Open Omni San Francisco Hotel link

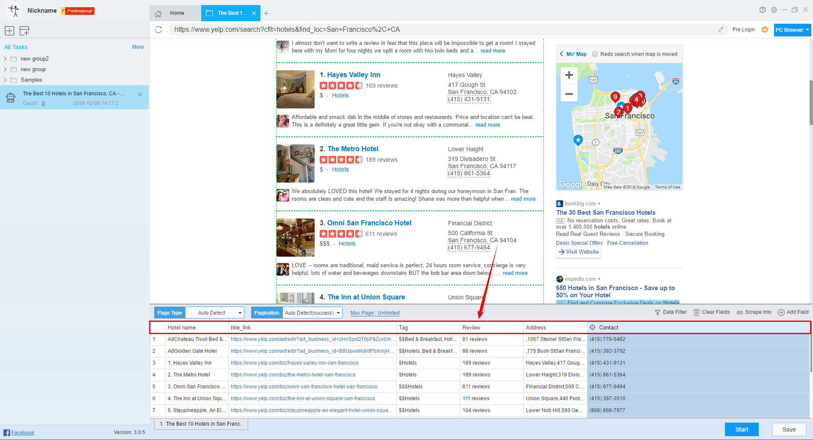tap(369, 223)
